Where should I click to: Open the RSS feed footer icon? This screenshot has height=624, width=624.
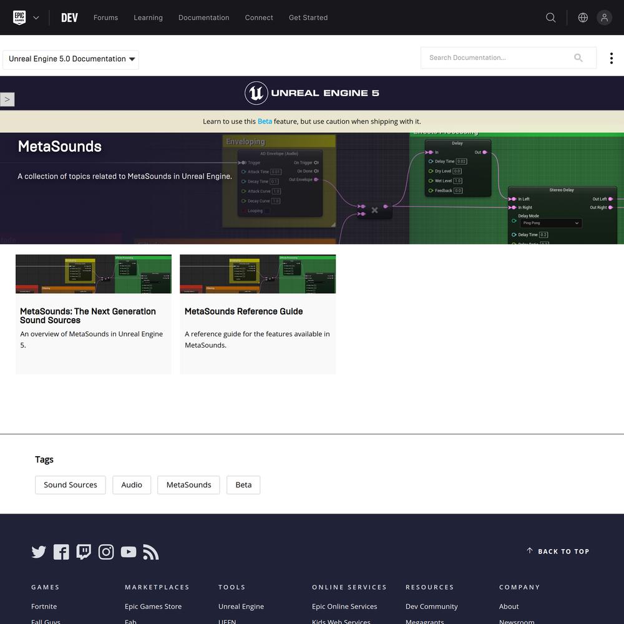[151, 552]
